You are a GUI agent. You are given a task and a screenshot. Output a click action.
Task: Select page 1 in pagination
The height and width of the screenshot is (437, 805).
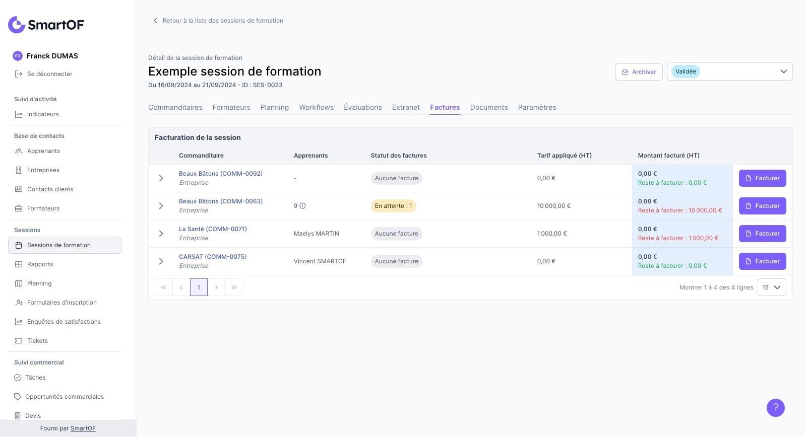(x=199, y=287)
